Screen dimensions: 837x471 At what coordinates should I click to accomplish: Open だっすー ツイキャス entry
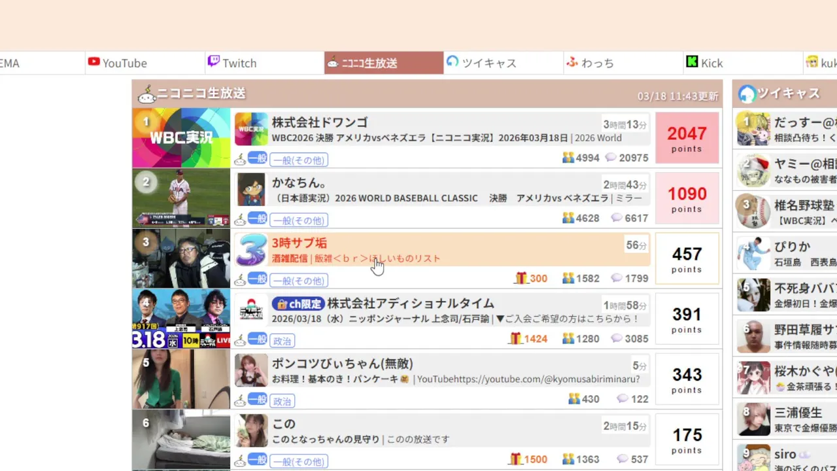[786, 129]
